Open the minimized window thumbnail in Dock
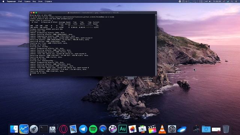Screen dimensions: 240x135 click(x=216, y=129)
